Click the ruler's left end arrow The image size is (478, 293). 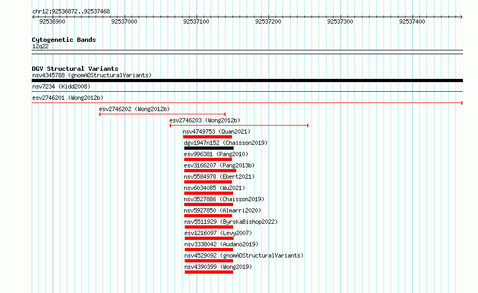click(x=33, y=17)
